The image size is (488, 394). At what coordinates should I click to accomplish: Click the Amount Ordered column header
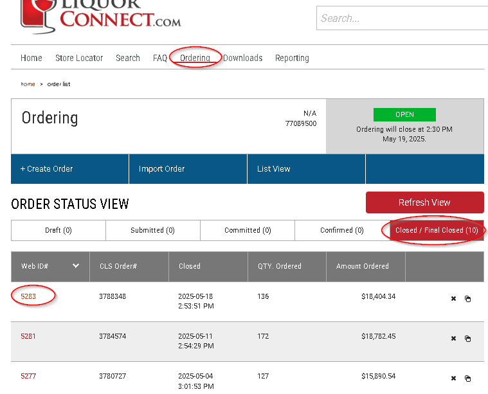click(x=366, y=266)
